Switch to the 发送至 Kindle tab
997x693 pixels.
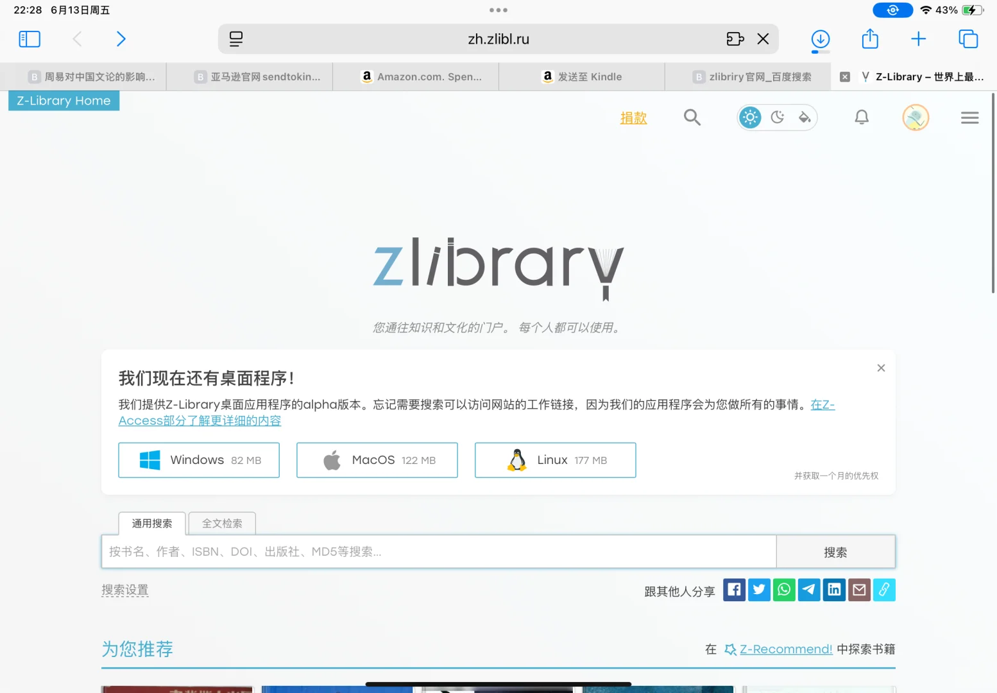pos(582,77)
